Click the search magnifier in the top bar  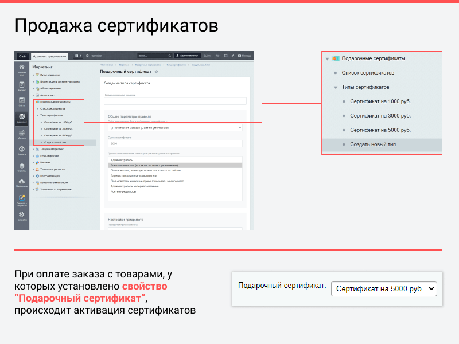coord(170,56)
